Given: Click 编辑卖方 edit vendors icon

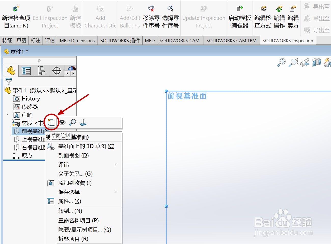Looking at the screenshot, I should [x=293, y=9].
